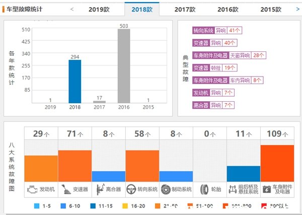Click the 1-5 legend color swatch
302x215 pixels.
[37, 206]
